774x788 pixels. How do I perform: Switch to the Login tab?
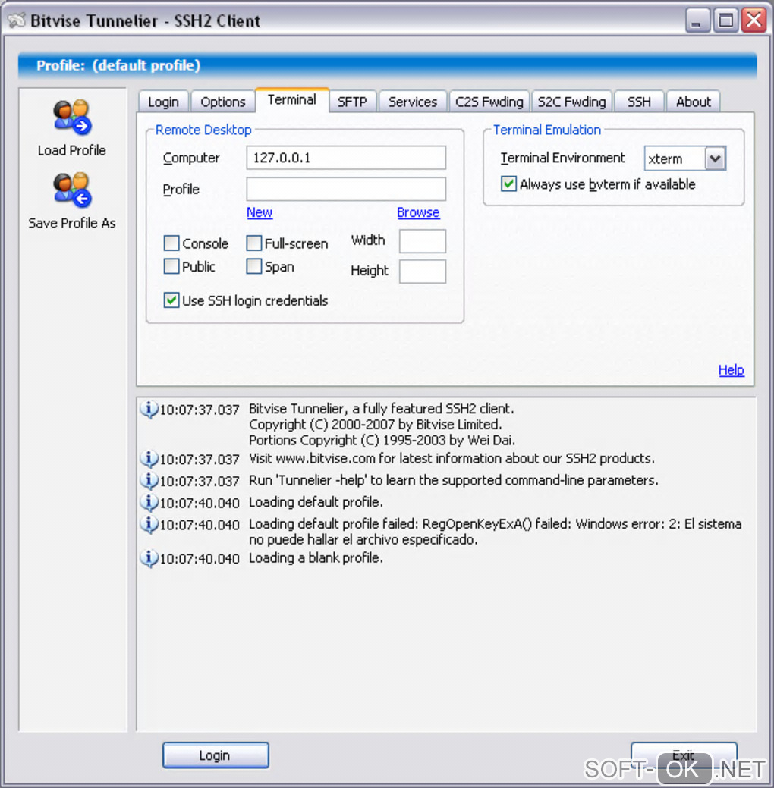point(163,102)
